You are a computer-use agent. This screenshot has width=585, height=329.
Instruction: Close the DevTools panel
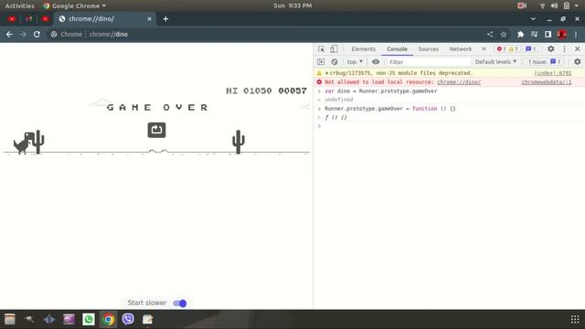pos(577,48)
